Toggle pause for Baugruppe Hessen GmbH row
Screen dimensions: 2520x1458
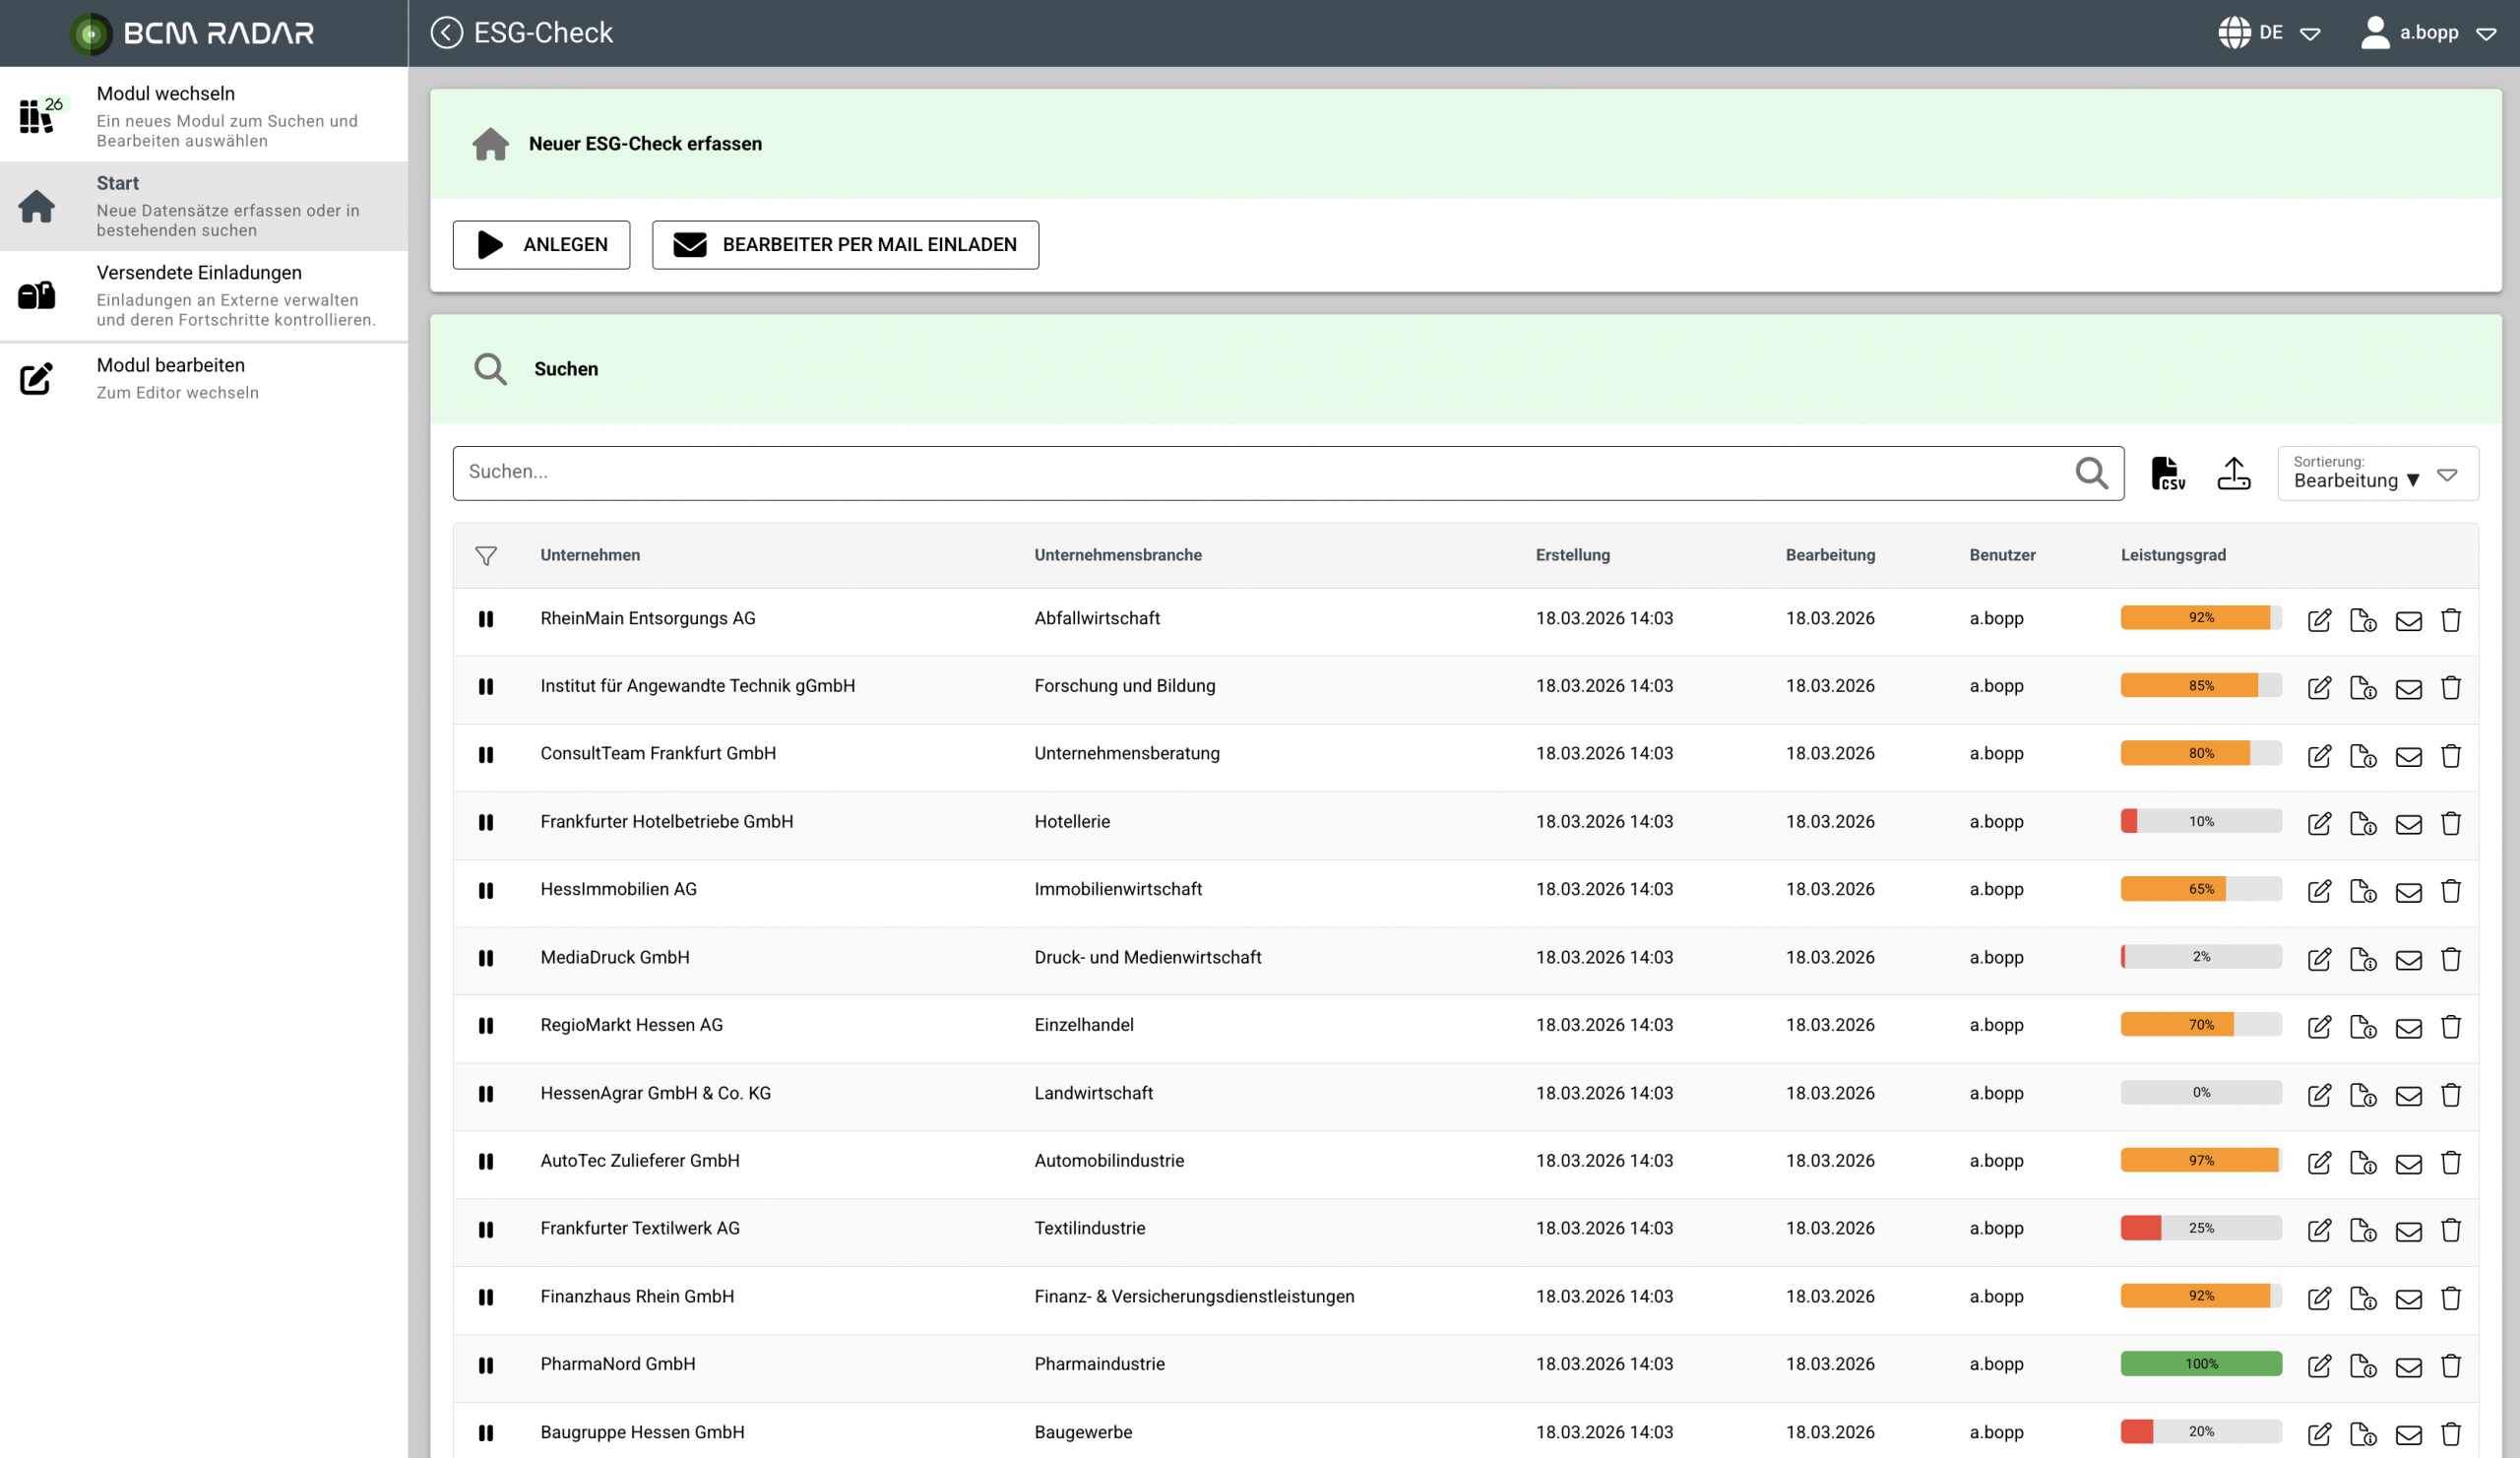point(487,1433)
